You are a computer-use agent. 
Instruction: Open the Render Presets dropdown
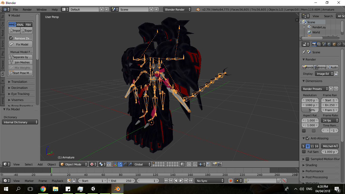coord(315,89)
